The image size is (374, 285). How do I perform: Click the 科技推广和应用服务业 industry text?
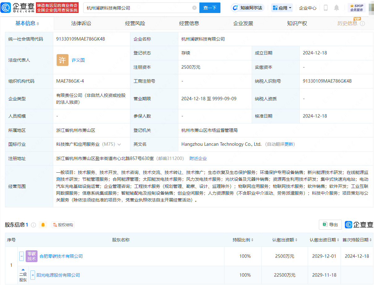(78, 145)
